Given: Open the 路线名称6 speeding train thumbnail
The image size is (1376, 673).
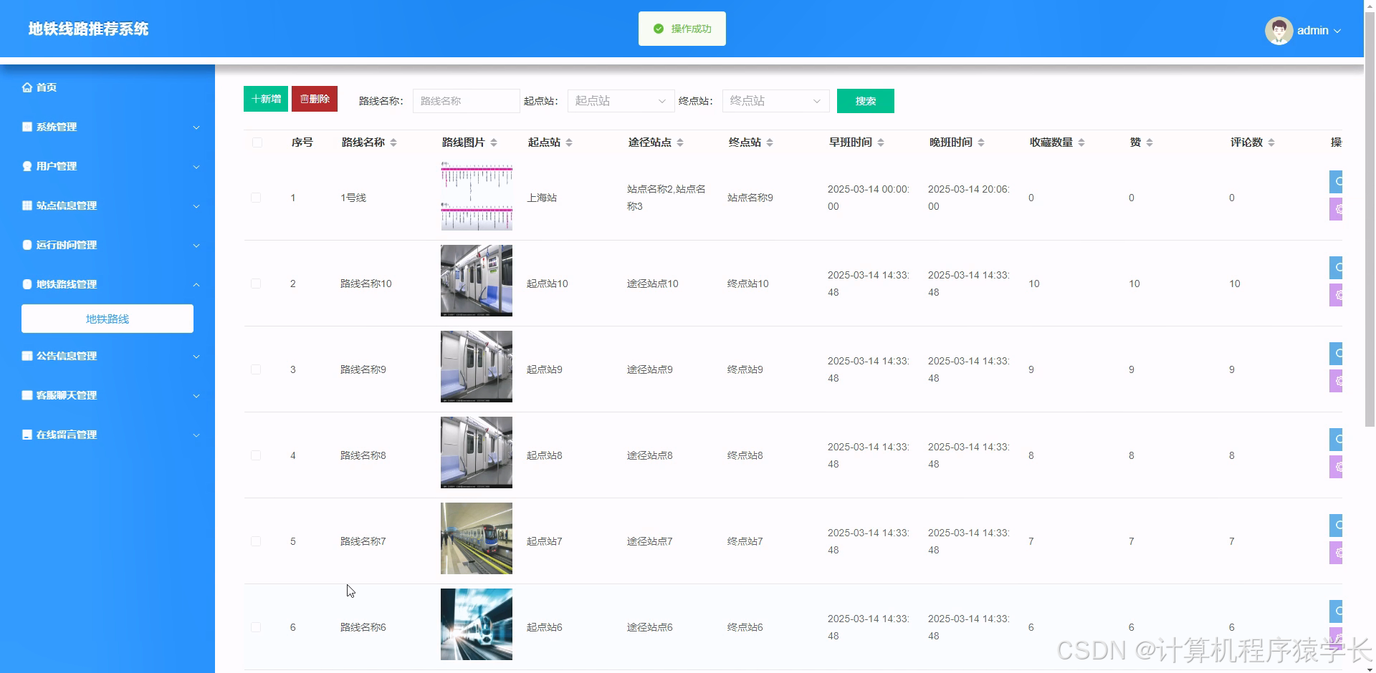Looking at the screenshot, I should [x=477, y=624].
